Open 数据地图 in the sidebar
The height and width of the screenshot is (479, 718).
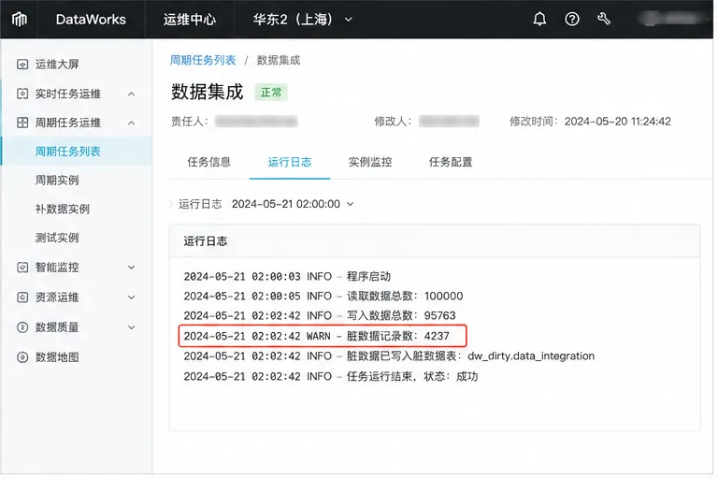(x=57, y=357)
